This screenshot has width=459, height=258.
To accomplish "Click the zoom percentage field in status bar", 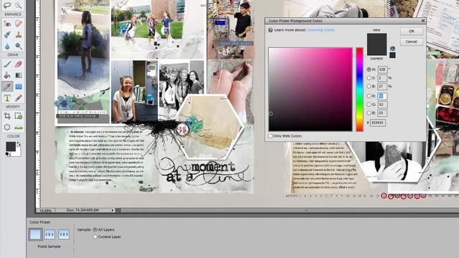I will click(45, 210).
